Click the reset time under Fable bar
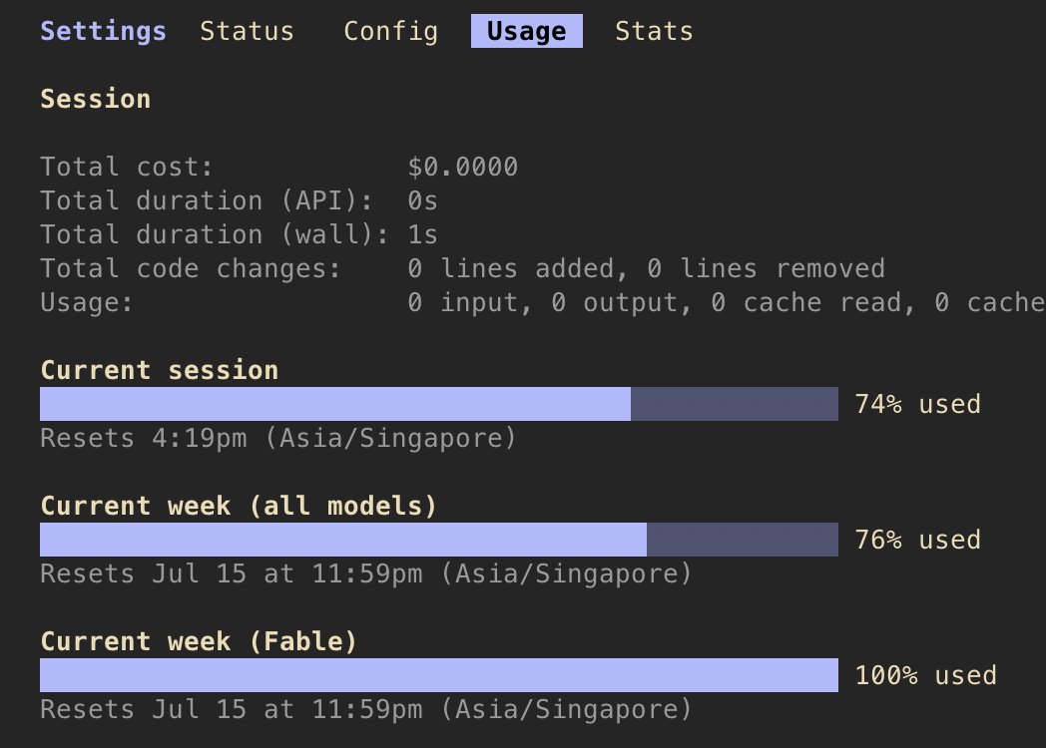The height and width of the screenshot is (748, 1046). pos(366,709)
